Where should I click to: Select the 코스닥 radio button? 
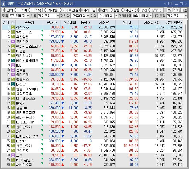30,10
